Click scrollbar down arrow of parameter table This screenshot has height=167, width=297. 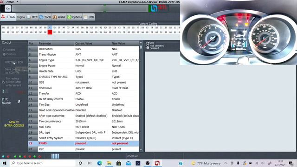141,150
